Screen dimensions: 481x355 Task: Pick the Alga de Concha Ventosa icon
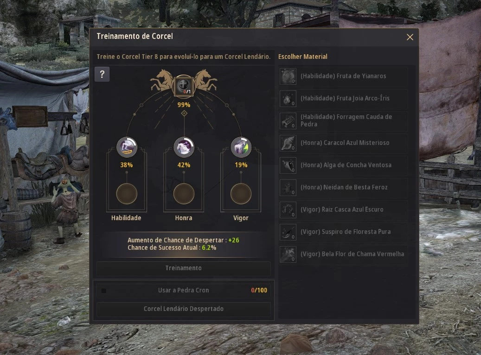point(288,165)
